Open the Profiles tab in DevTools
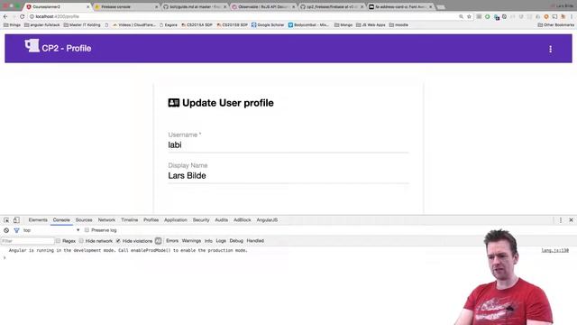This screenshot has height=325, width=577. click(x=151, y=220)
